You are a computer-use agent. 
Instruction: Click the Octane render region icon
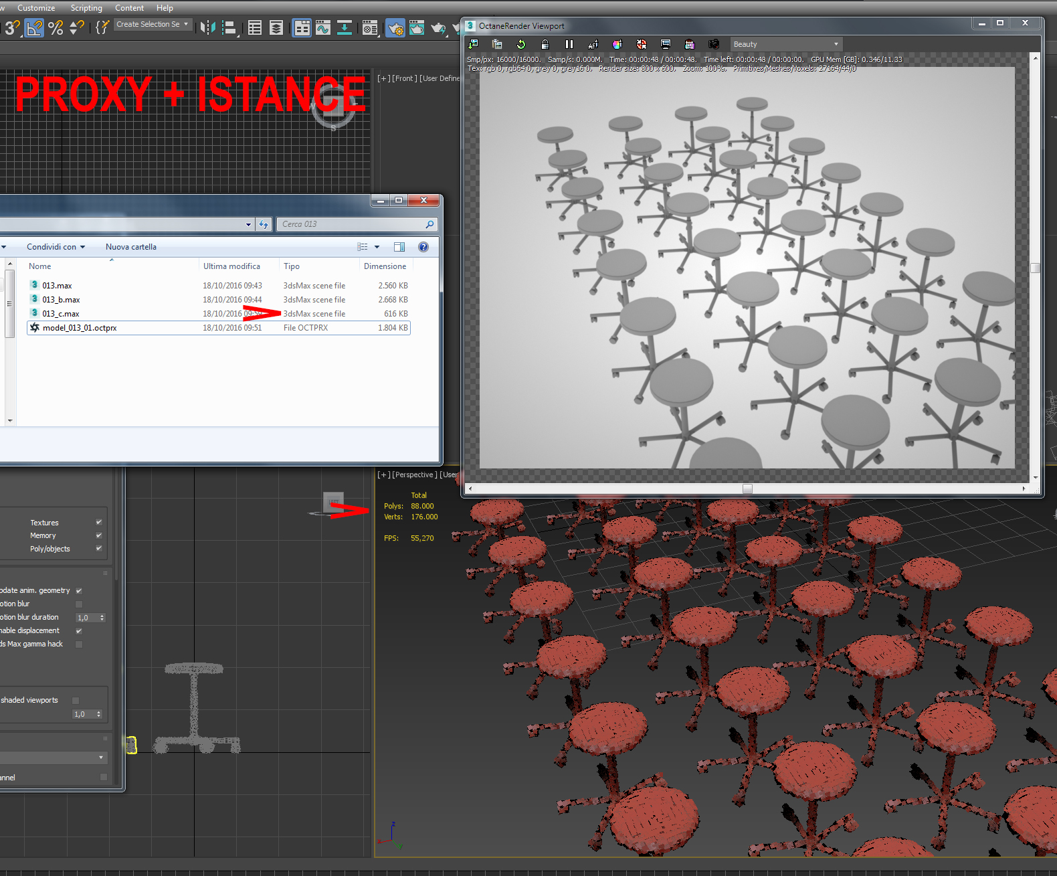click(642, 44)
